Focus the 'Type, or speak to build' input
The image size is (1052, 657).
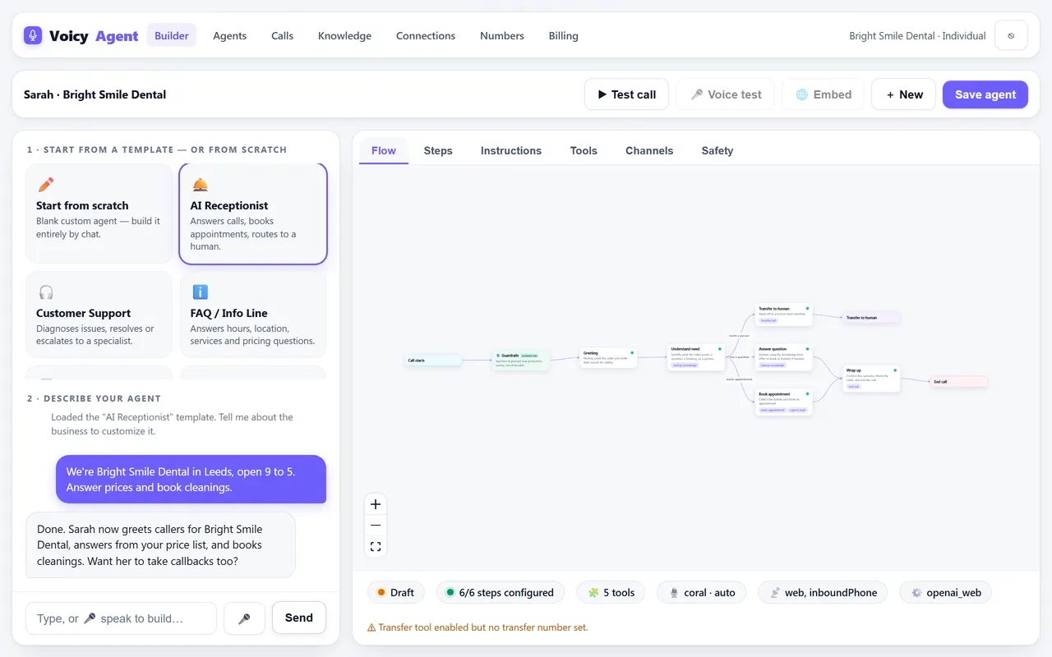(121, 618)
